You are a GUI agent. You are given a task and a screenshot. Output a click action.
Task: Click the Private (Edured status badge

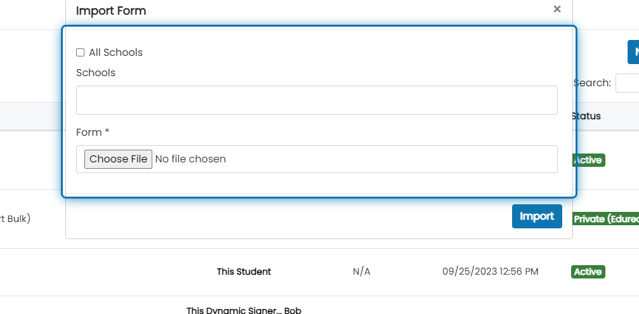pyautogui.click(x=605, y=219)
